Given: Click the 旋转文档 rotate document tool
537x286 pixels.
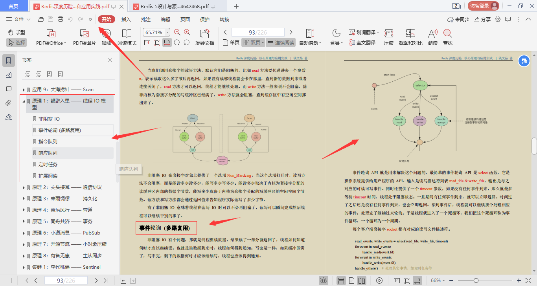Looking at the screenshot, I should (x=205, y=37).
